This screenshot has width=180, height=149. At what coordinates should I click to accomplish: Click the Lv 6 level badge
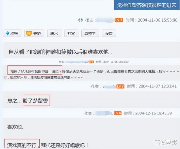(x=118, y=113)
